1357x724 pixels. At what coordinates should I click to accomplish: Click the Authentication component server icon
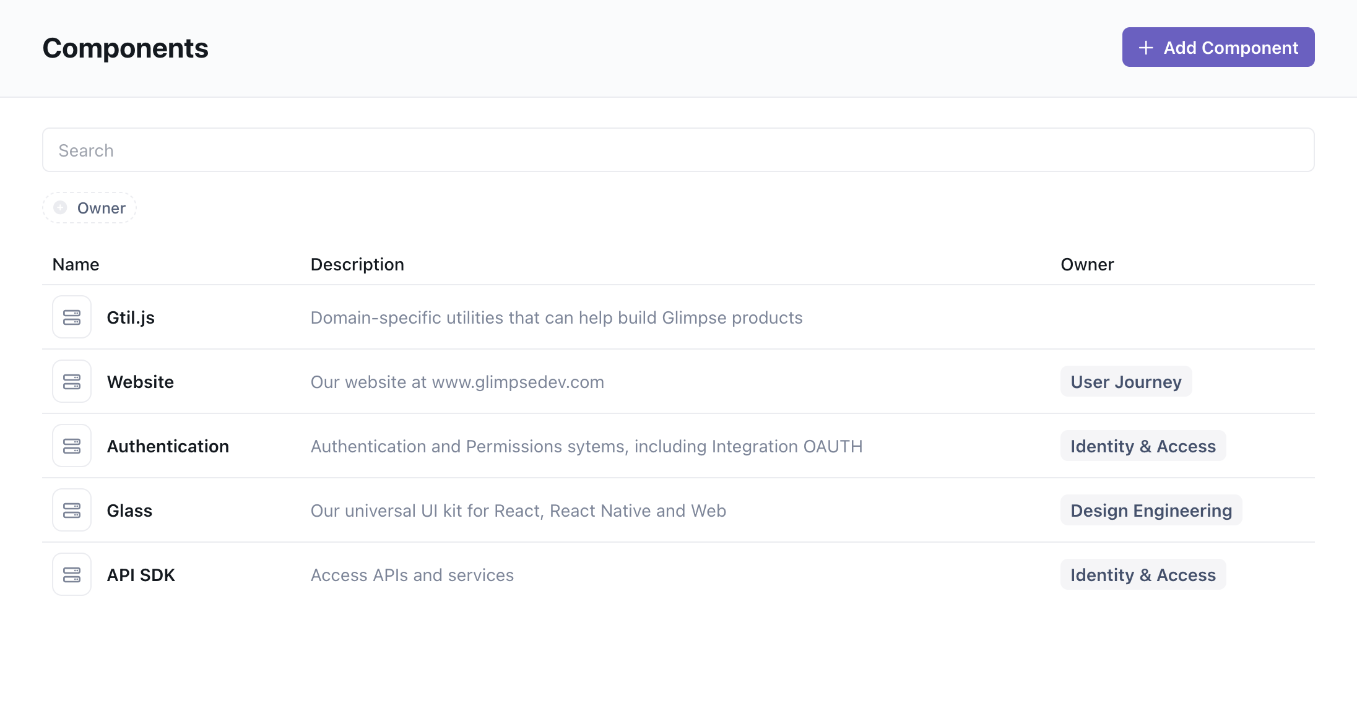coord(72,446)
